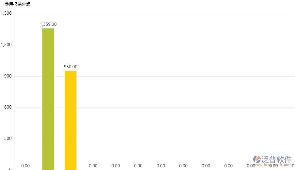Image resolution: width=295 pixels, height=170 pixels.
Task: Select the 300 y-axis tick label
Action: [x=8, y=139]
